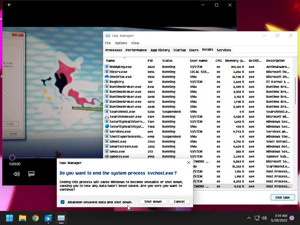
Task: Open the taskbar clock and date
Action: pyautogui.click(x=279, y=218)
